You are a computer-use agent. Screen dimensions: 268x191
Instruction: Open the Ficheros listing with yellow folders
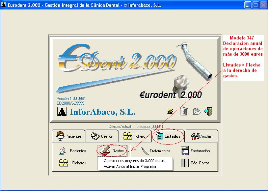tap(73, 163)
